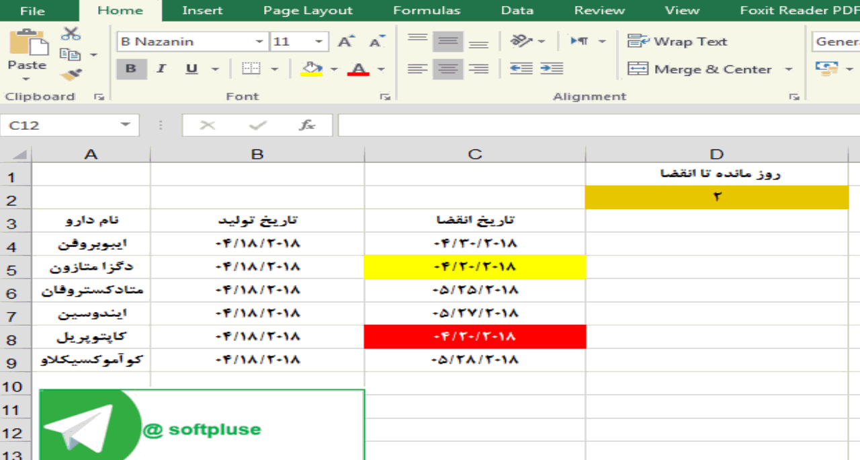Apply yellow fill color bucket
The width and height of the screenshot is (860, 460).
(311, 69)
